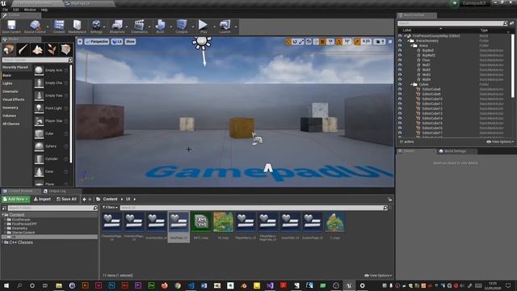Click the Compile toolbar icon
Viewport: 517px width, 291px height.
click(181, 25)
